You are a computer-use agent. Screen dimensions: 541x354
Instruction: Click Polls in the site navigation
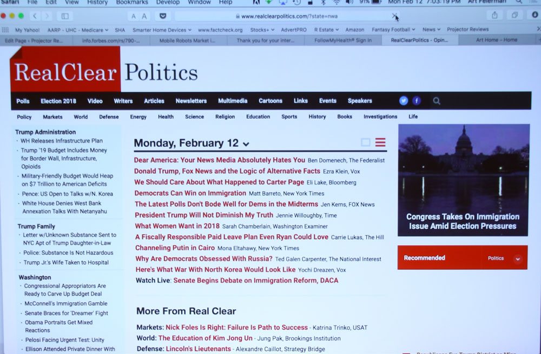click(23, 101)
